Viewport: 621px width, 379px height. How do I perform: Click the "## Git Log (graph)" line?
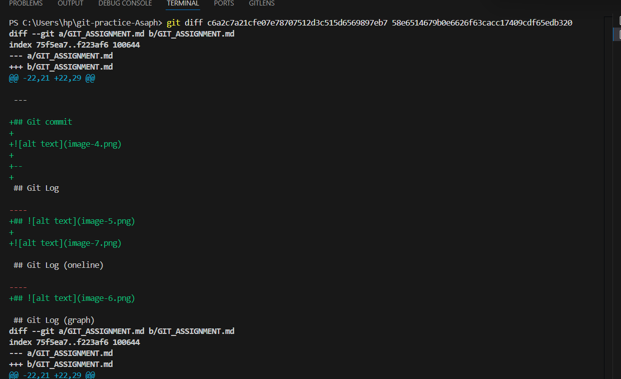tap(54, 320)
